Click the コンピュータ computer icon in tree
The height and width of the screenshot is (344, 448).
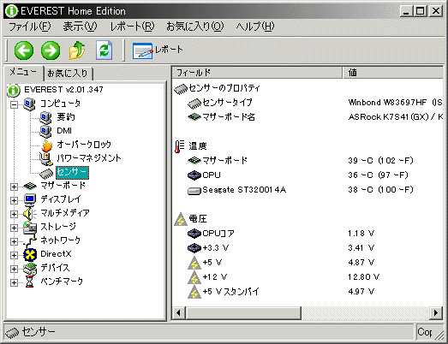click(29, 104)
